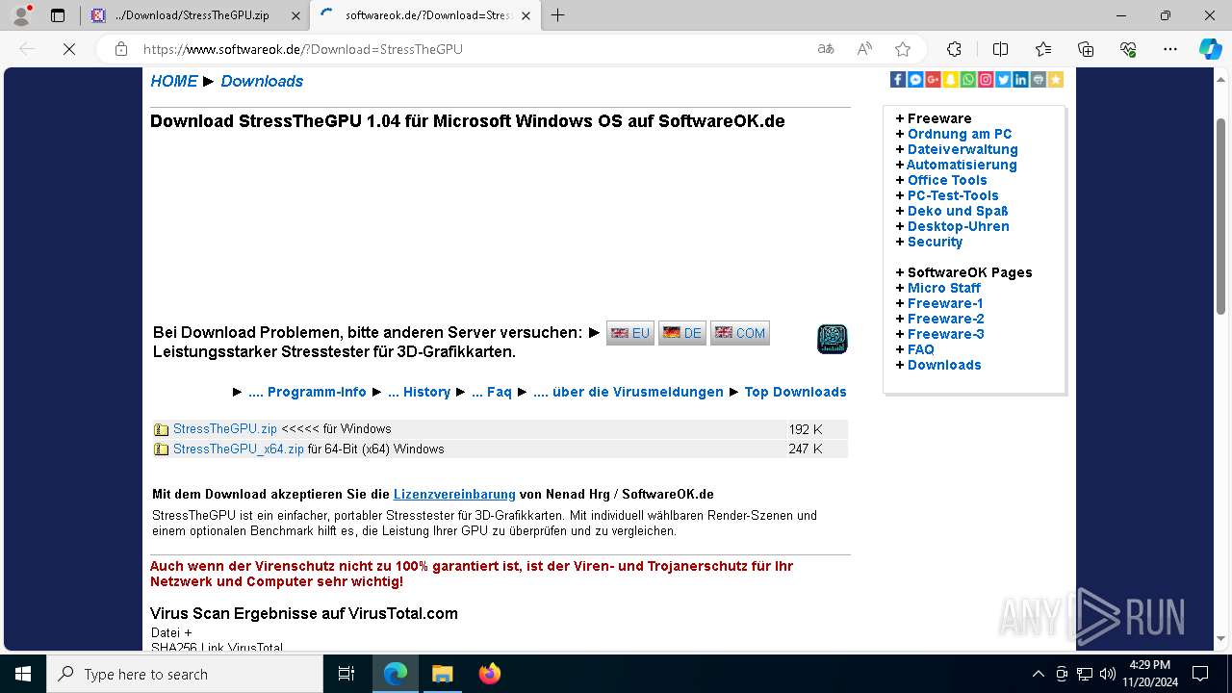Viewport: 1232px width, 693px height.
Task: Share via Instagram icon
Action: tap(986, 80)
